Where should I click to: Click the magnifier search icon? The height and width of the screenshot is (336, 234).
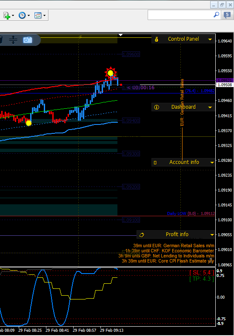coord(217,14)
